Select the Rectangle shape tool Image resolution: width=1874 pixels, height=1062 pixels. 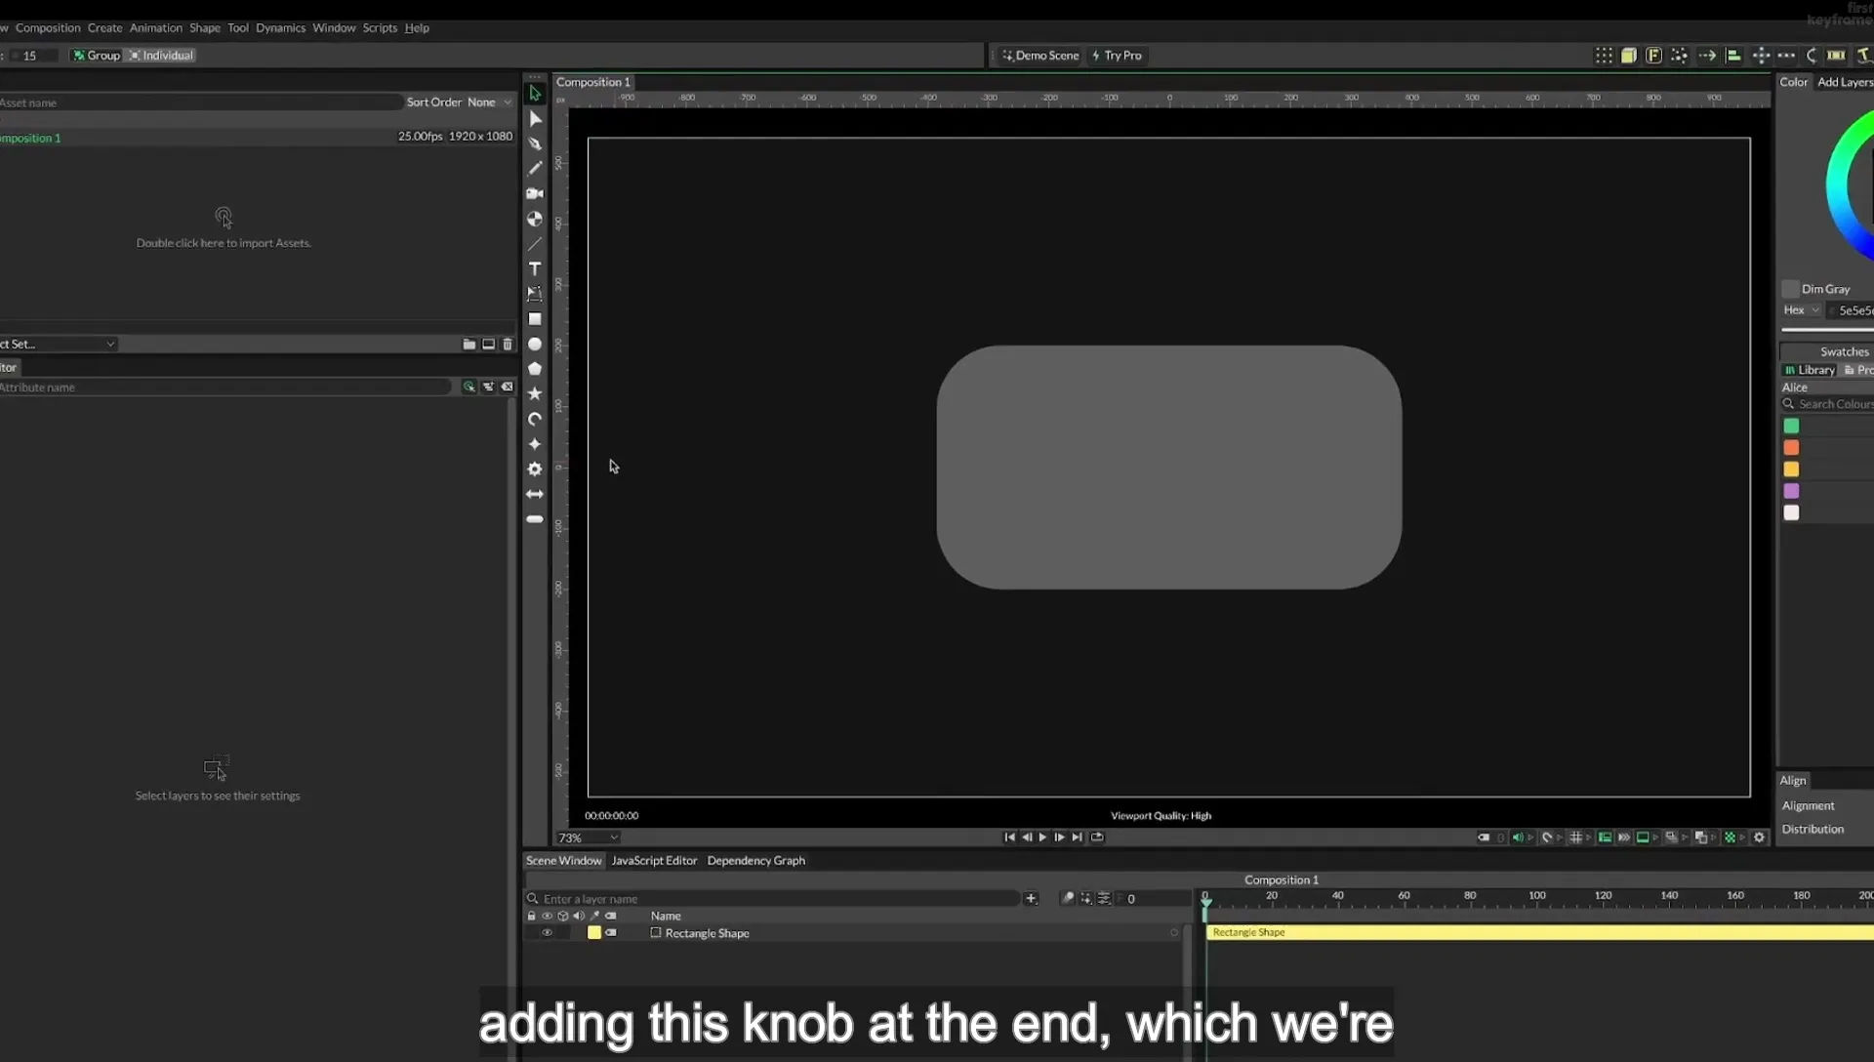(x=535, y=319)
